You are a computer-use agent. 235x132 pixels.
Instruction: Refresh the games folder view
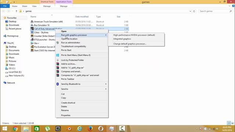point(194,11)
